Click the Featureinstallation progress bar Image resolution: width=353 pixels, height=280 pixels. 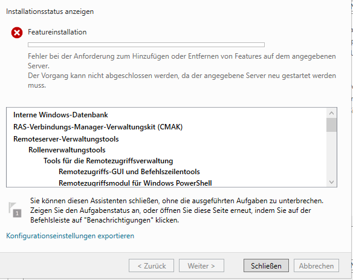(x=146, y=45)
